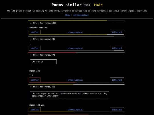
Task: Click the text '-> file: fediverse/251'
Action: (x=42, y=87)
